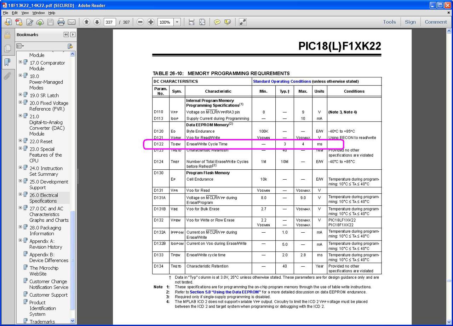
Task: Print the document using the printer icon
Action: click(61, 22)
